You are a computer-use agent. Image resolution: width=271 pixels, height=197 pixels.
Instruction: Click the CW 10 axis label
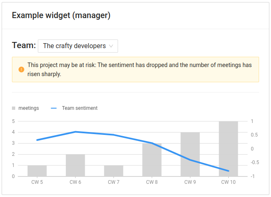pos(228,182)
